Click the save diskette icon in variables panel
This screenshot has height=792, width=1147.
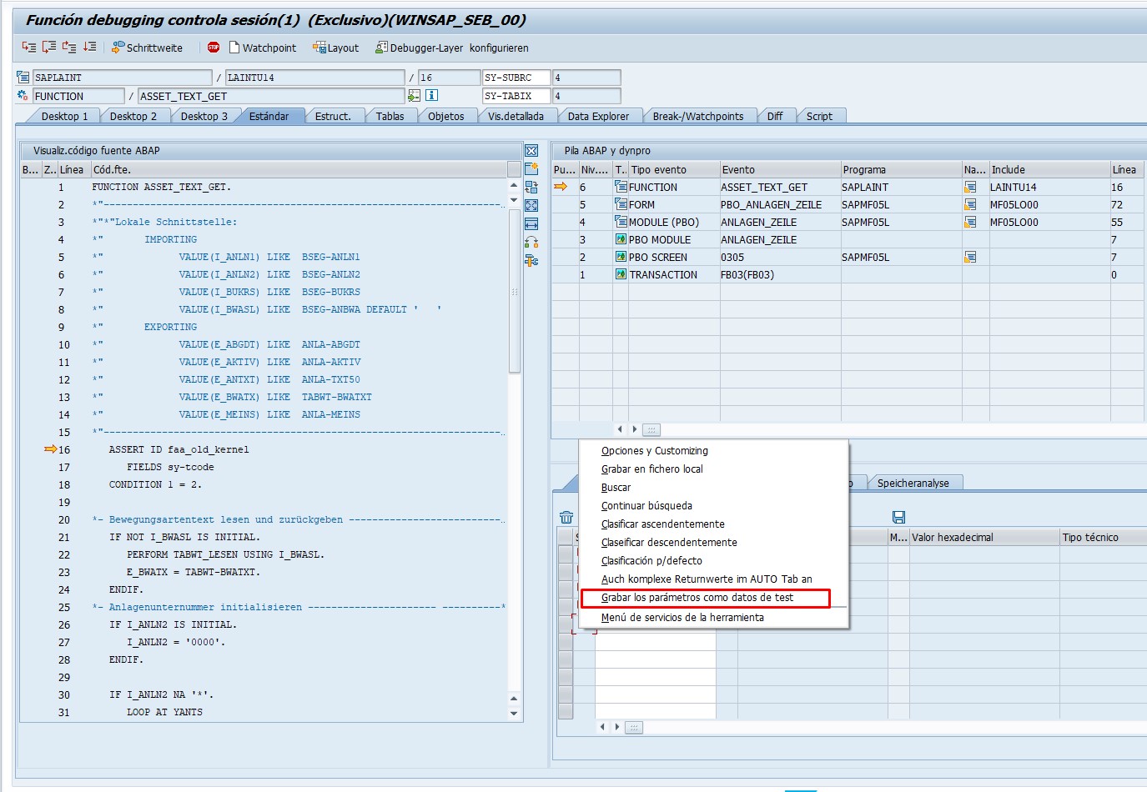pyautogui.click(x=898, y=517)
